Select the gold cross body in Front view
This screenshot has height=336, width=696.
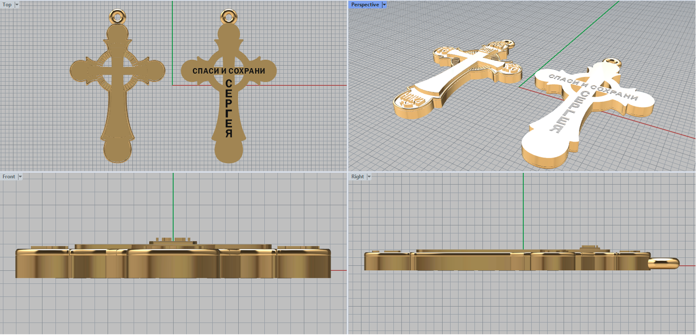pos(173,263)
